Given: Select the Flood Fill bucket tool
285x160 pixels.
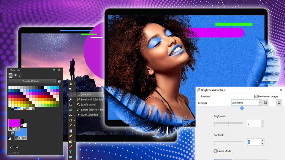Looking at the screenshot, I should click(x=70, y=141).
